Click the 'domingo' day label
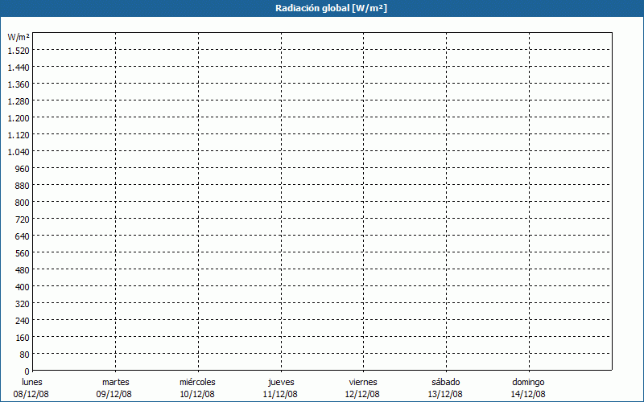The height and width of the screenshot is (402, 644). coord(528,382)
